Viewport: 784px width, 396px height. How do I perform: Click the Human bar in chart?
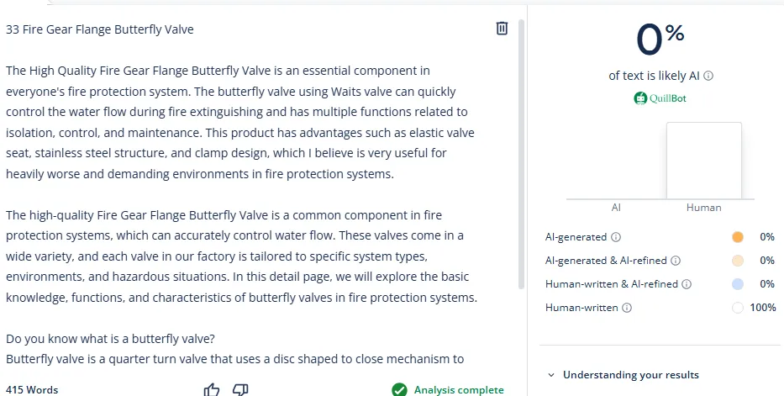703,161
